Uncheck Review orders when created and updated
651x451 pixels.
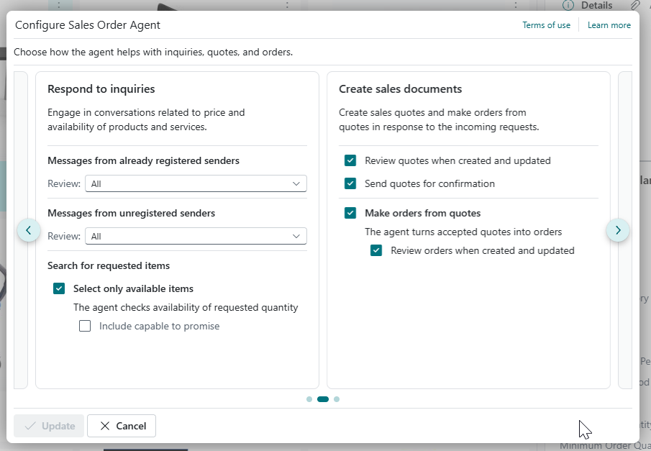(x=376, y=250)
